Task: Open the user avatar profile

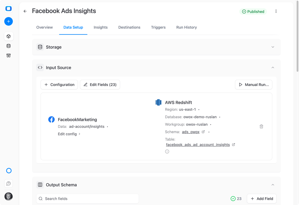Action: coord(9,196)
